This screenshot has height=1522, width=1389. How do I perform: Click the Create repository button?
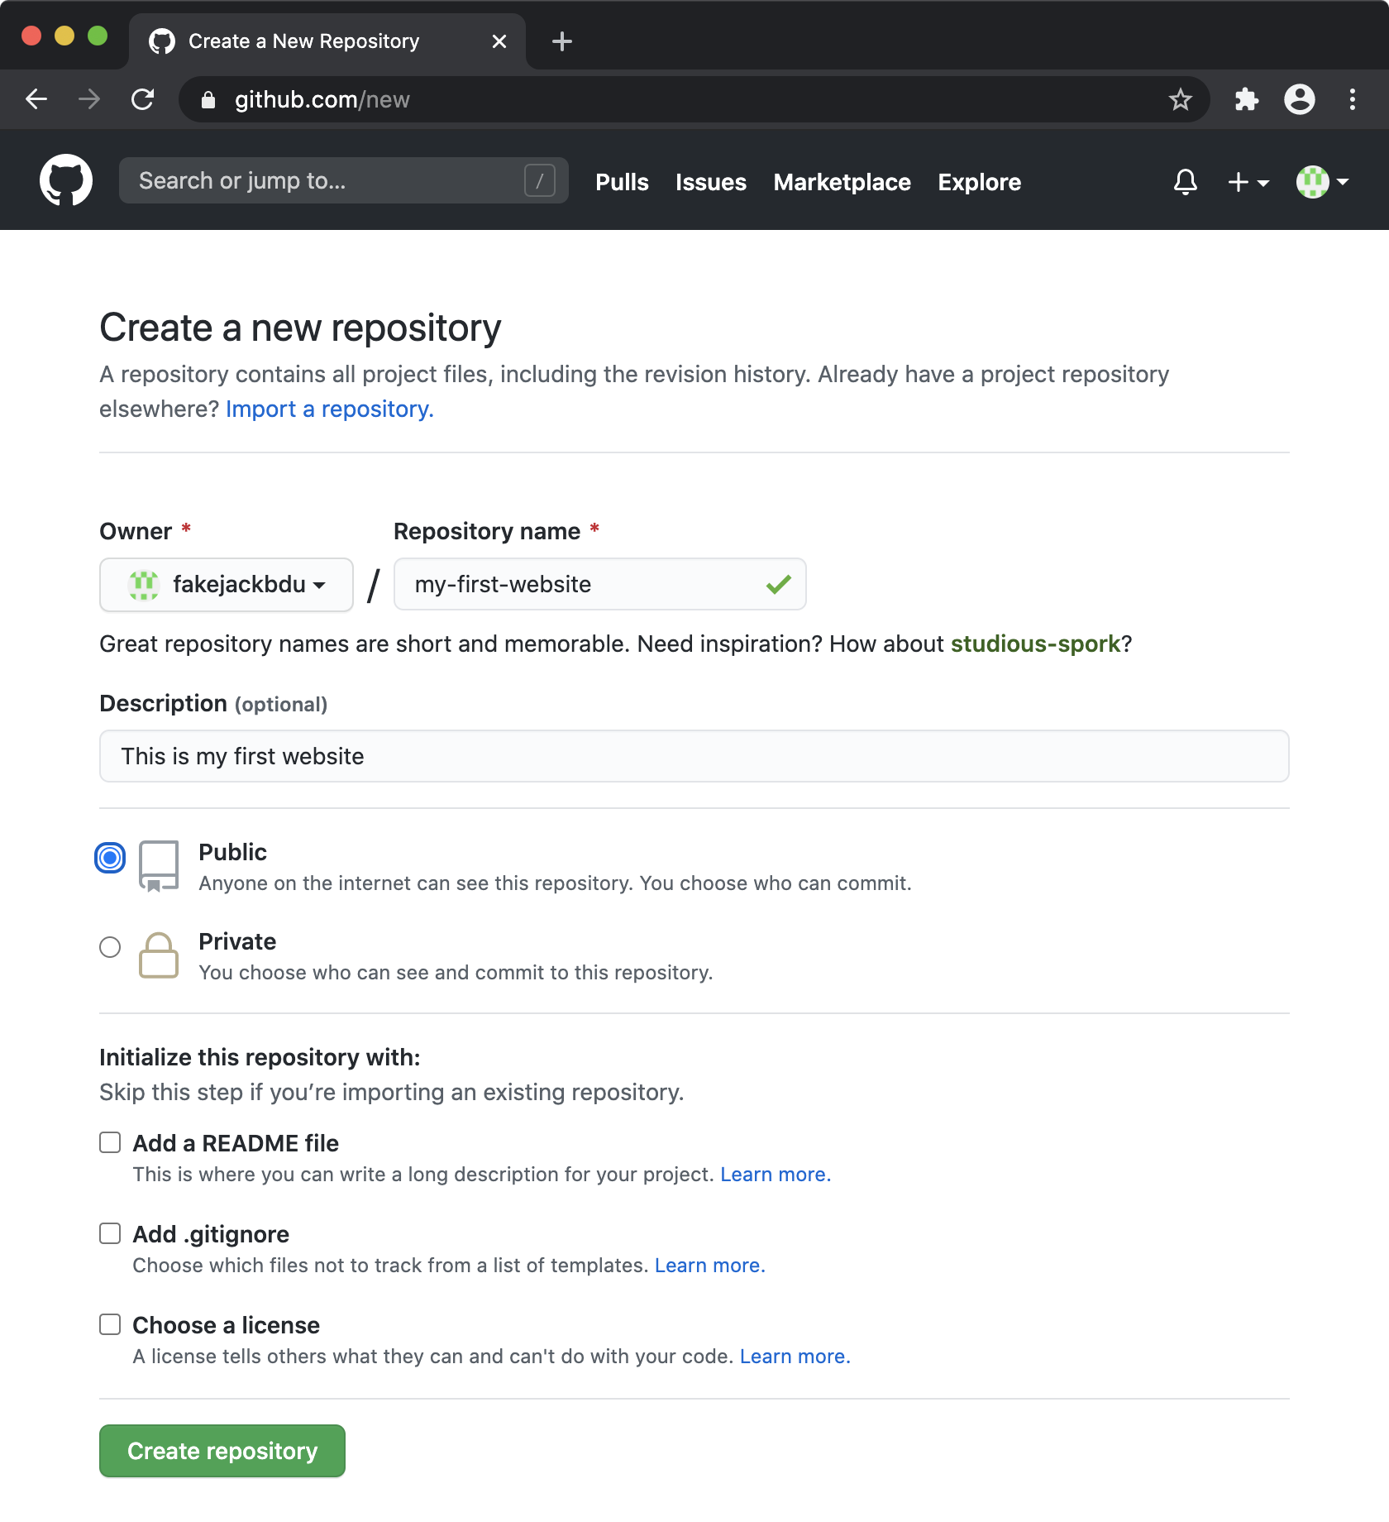(222, 1451)
